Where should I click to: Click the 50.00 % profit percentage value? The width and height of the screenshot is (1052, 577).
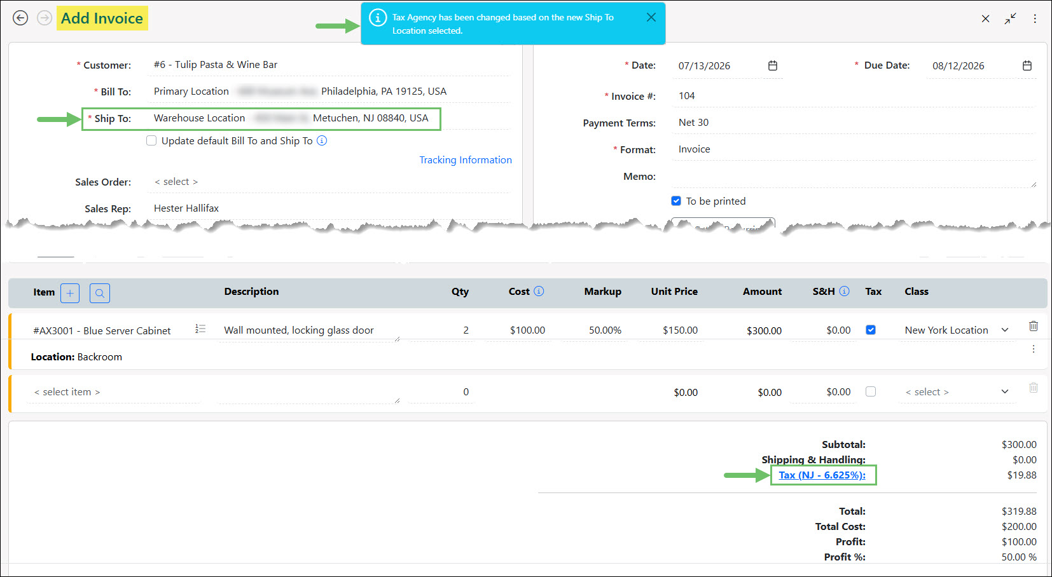tap(1019, 557)
